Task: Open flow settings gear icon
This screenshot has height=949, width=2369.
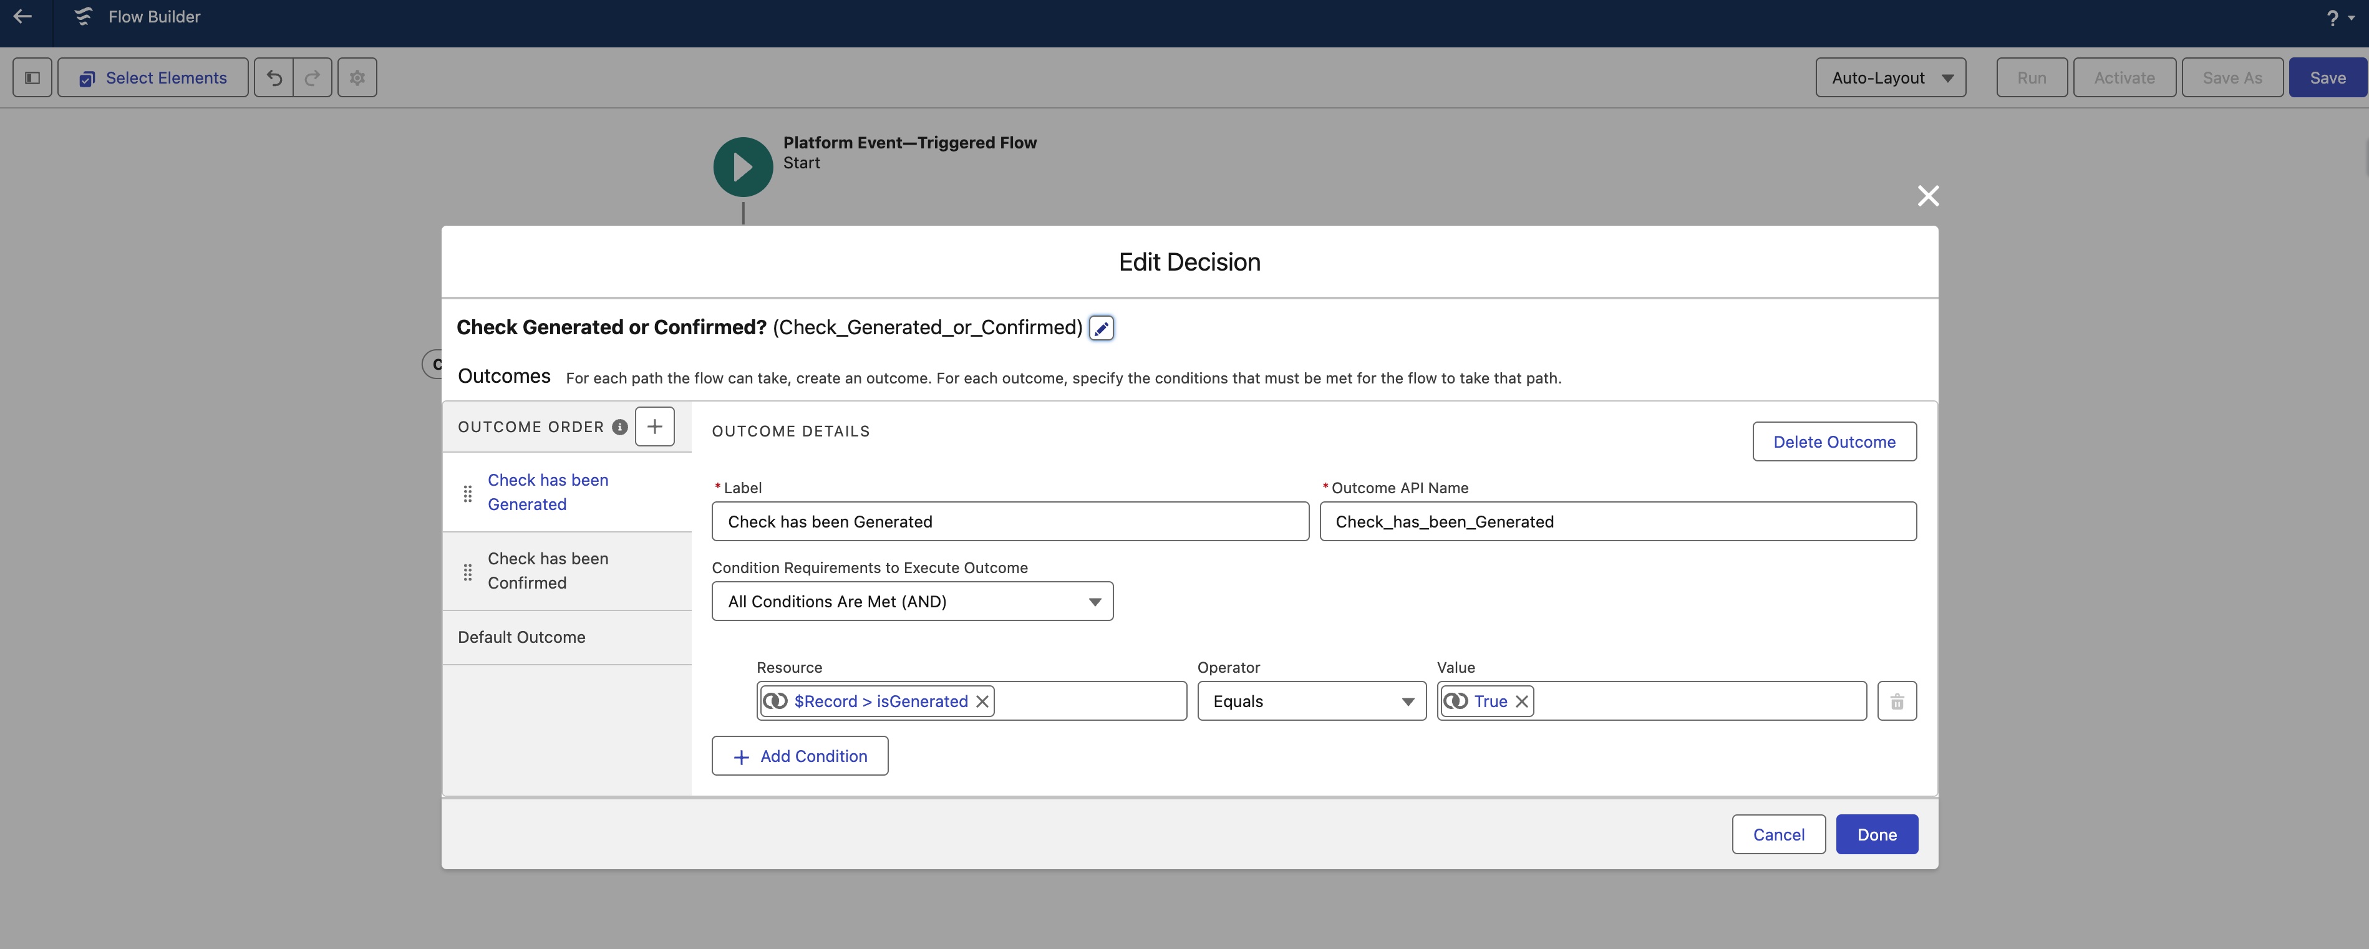Action: [357, 78]
